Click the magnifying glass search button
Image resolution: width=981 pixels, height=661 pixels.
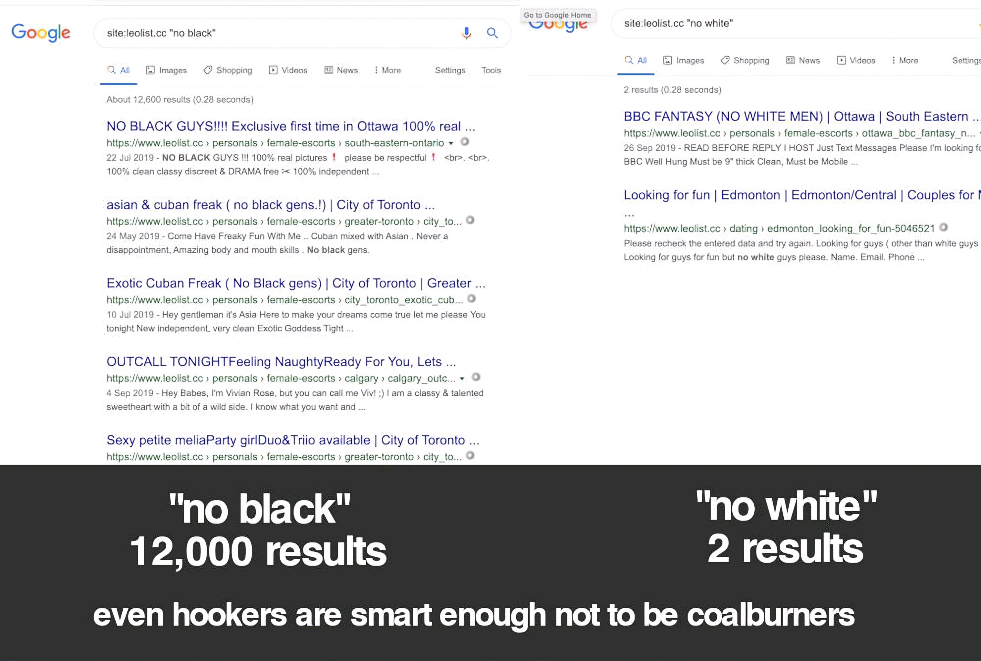[x=492, y=33]
